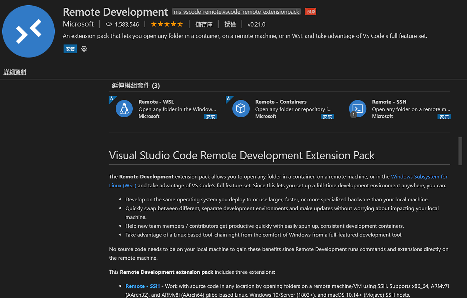Click the Microsoft publisher name in the header

coord(78,24)
